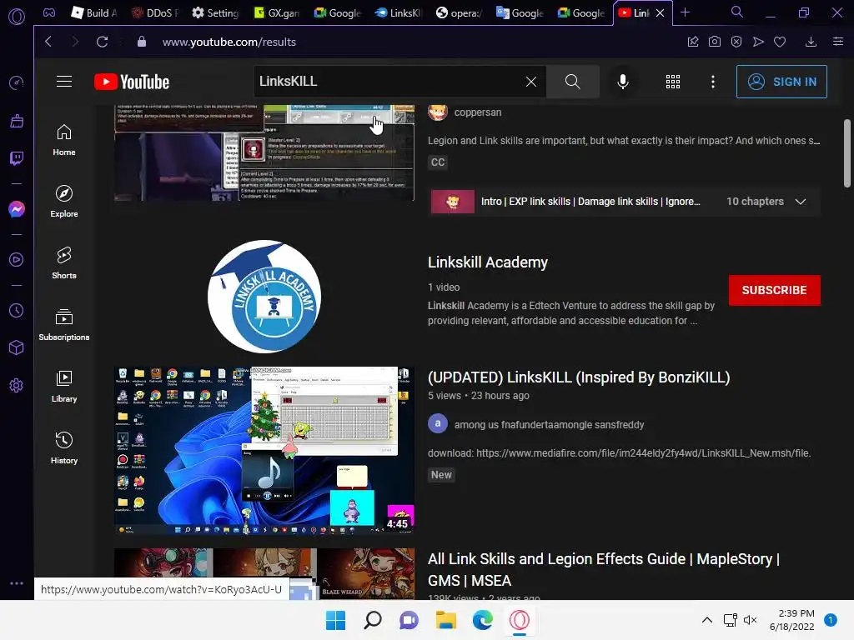Open among us fnafundertaamongle sansfreddy channel
Image resolution: width=854 pixels, height=640 pixels.
[x=549, y=424]
